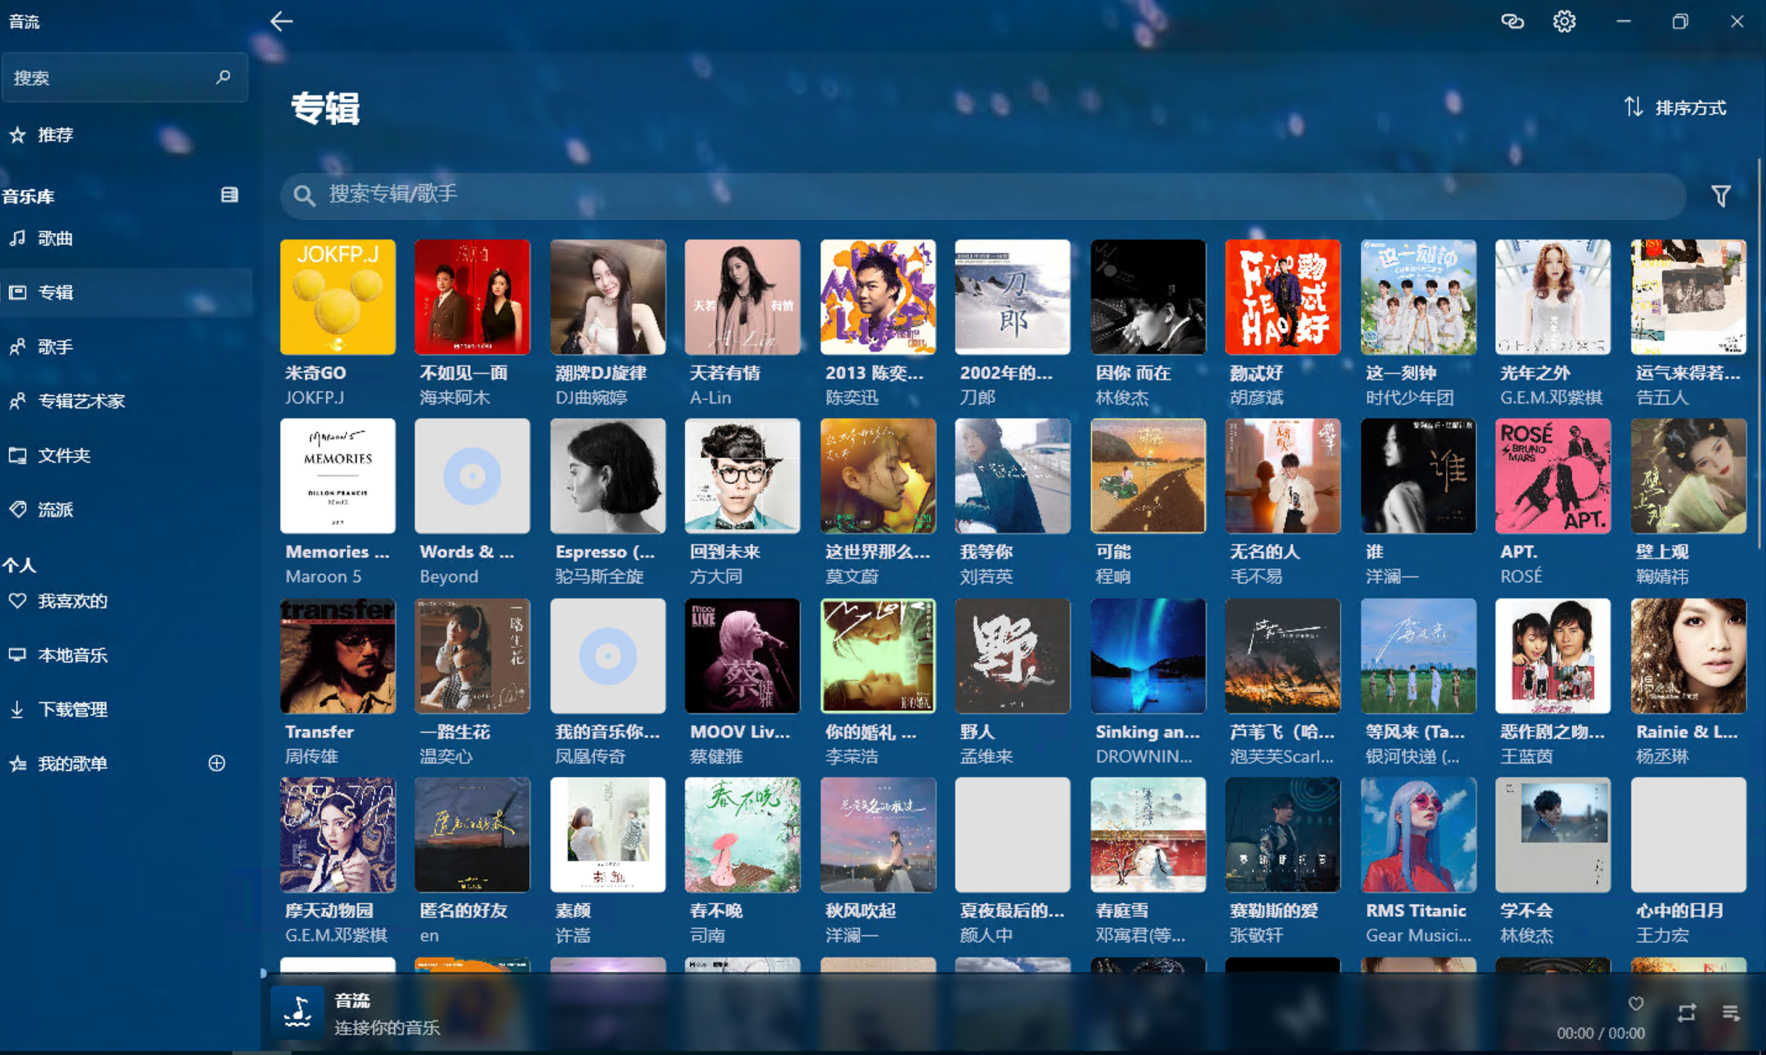
Task: Click album title 心中的日月
Action: pos(1680,911)
